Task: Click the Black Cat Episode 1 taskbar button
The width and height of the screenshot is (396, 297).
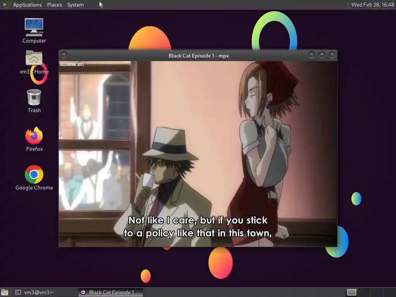Action: [111, 292]
